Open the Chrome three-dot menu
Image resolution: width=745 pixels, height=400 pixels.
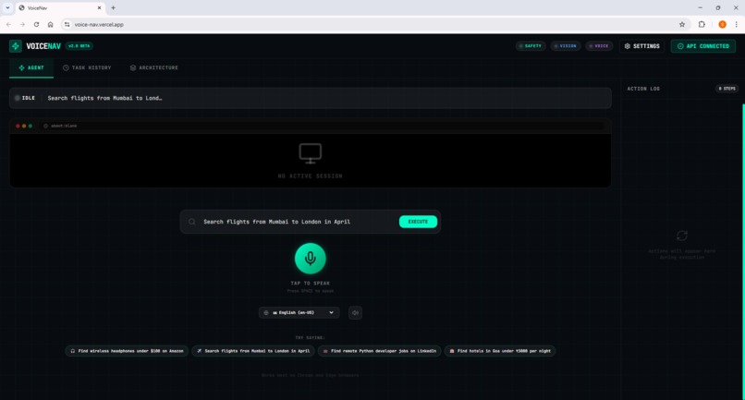pyautogui.click(x=737, y=24)
